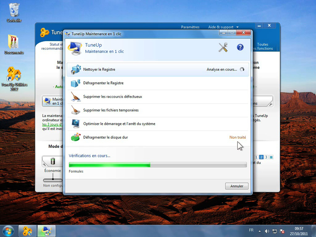Click the Défragmenter le disque dur icon

pyautogui.click(x=76, y=137)
